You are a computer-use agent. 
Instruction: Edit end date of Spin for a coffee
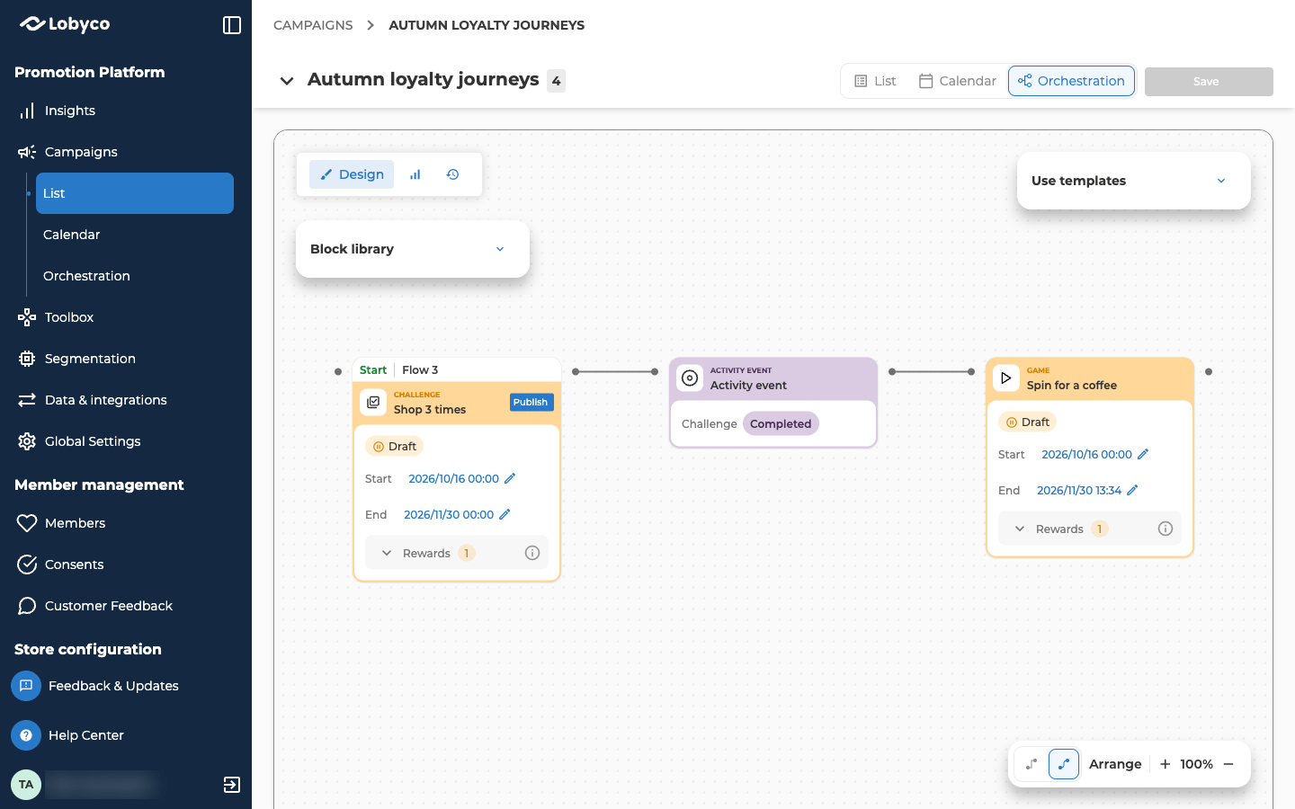click(1132, 490)
